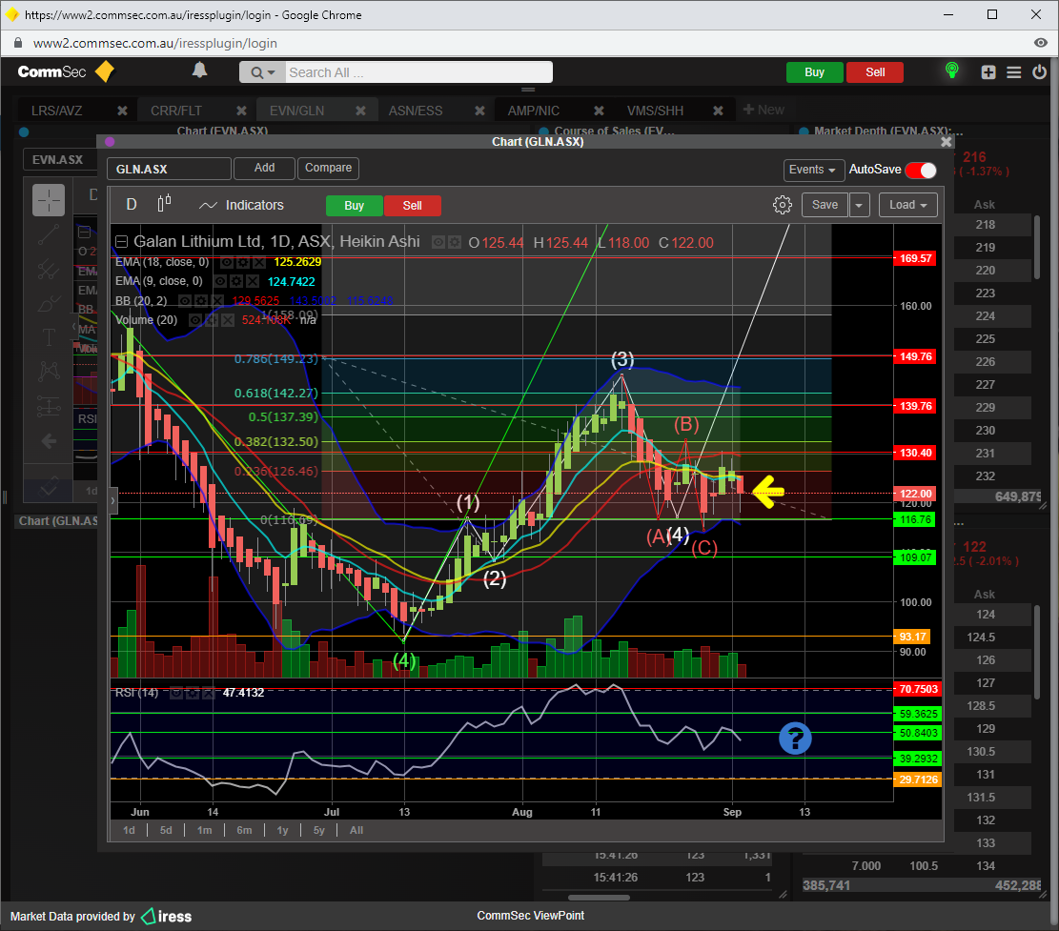Collapse the Galan Lithium legend
1059x931 pixels.
coord(122,242)
